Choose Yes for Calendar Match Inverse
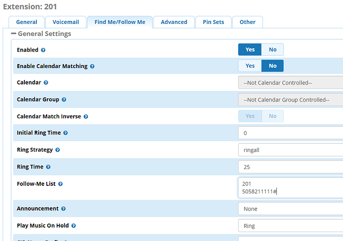Viewport: 343px width, 241px height. click(250, 116)
